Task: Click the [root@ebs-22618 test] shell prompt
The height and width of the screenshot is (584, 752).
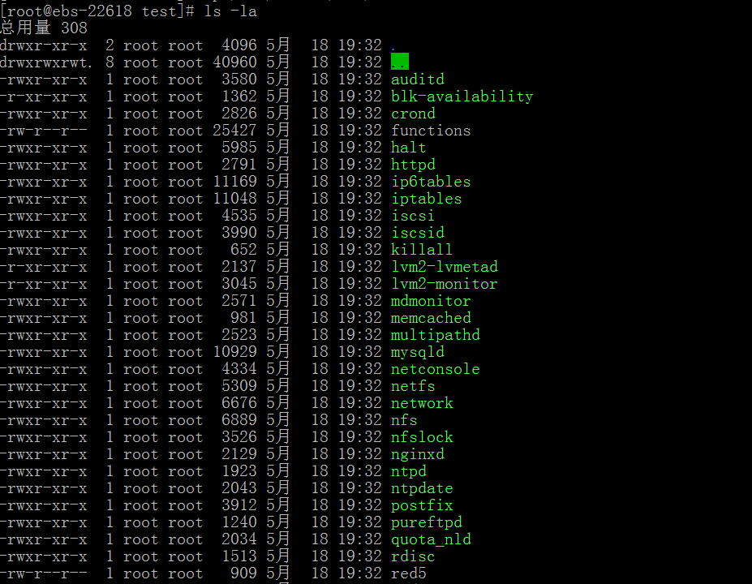Action: click(97, 11)
